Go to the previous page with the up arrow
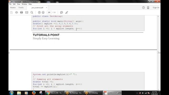This screenshot has height=95, width=169. point(39,12)
